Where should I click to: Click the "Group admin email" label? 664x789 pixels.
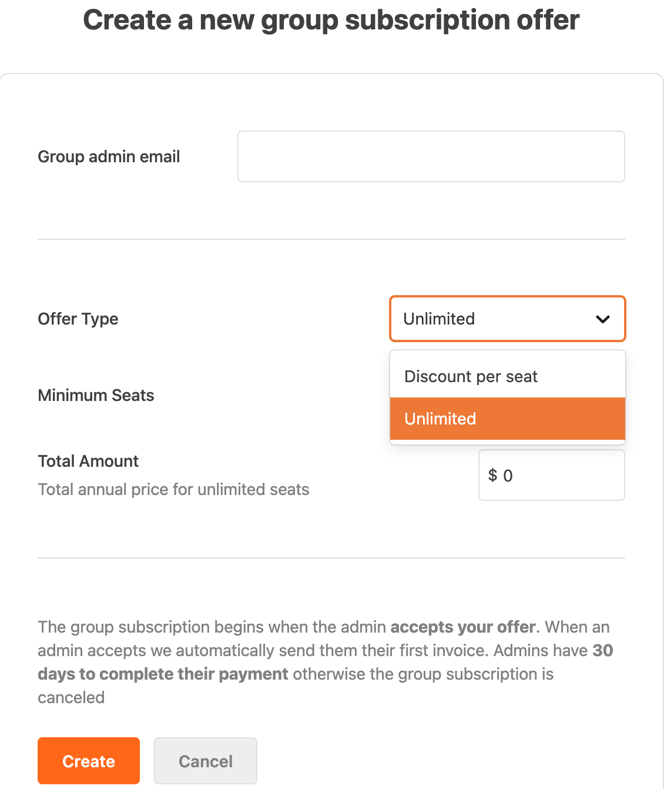(x=109, y=156)
